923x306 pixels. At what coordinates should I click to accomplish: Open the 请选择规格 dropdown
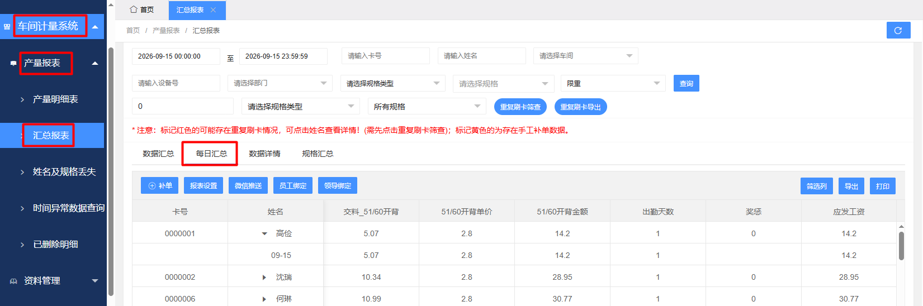point(504,84)
